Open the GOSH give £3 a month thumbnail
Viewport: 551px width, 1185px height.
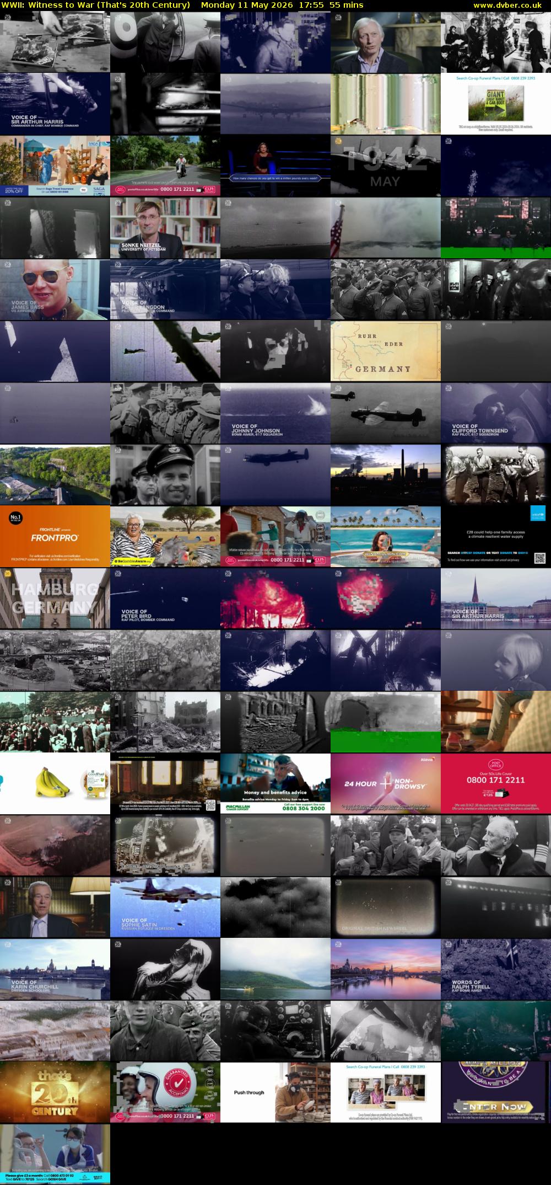pyautogui.click(x=55, y=1154)
